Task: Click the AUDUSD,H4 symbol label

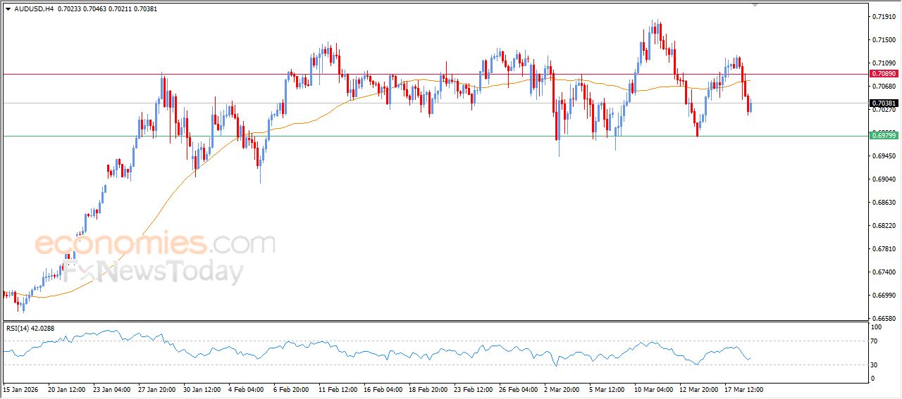Action: tap(33, 9)
